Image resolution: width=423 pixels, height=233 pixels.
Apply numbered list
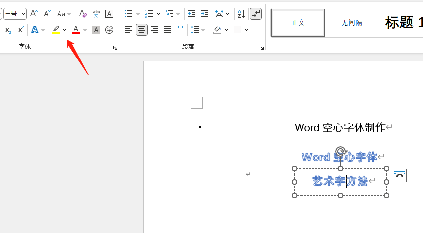click(x=149, y=14)
